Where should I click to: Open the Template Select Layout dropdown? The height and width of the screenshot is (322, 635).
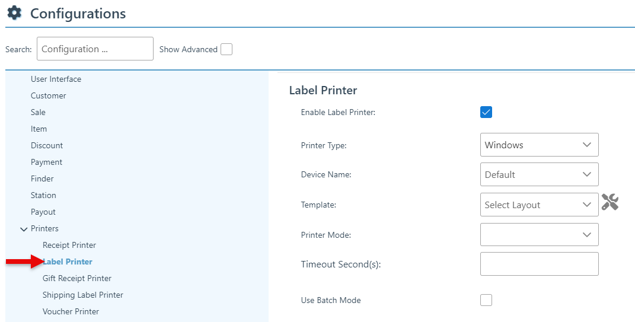point(539,205)
